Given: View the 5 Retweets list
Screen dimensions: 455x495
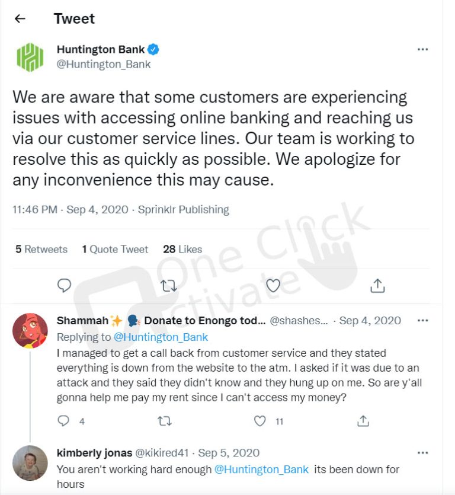Looking at the screenshot, I should tap(41, 249).
